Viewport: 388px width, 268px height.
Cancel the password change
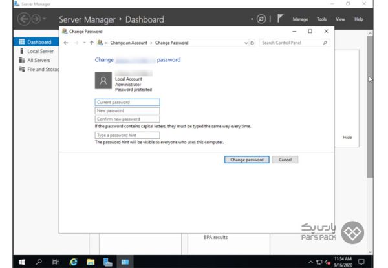coord(285,160)
